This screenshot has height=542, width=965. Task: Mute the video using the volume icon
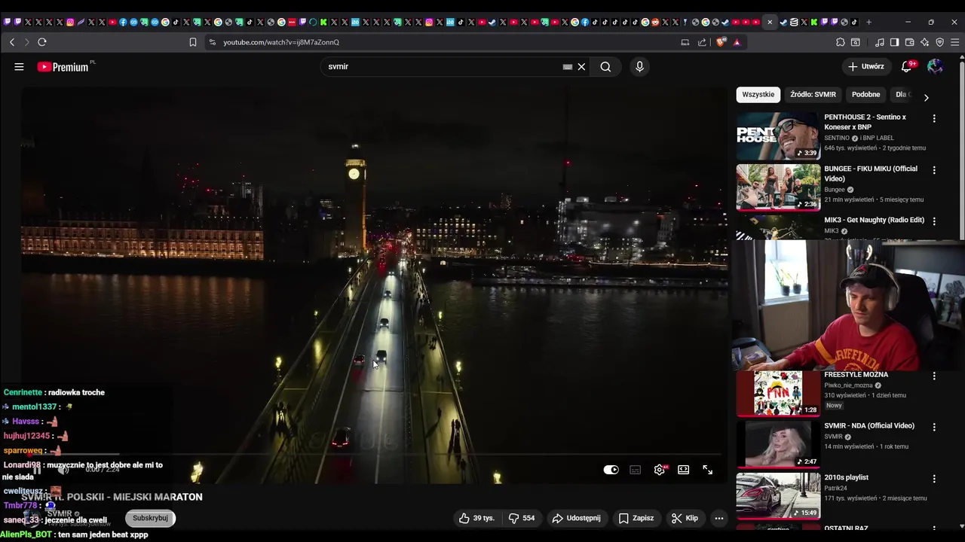64,470
